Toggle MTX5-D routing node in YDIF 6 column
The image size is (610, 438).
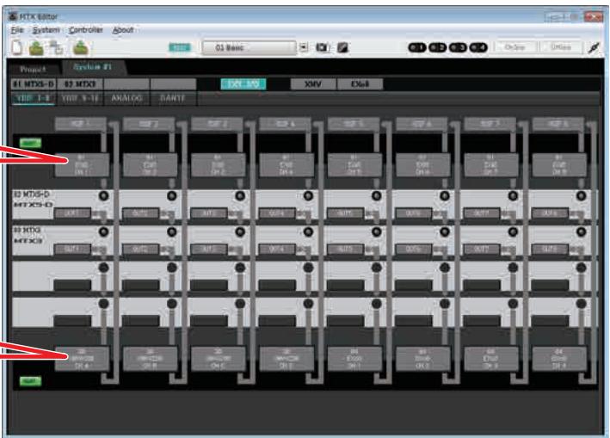[x=445, y=195]
